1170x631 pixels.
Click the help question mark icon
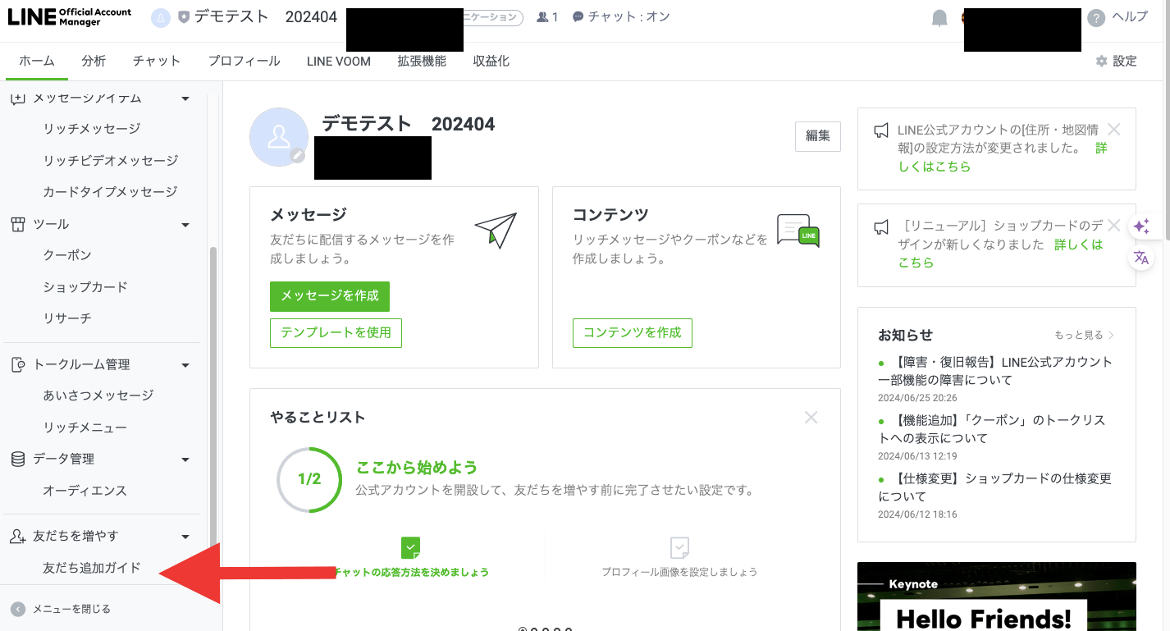pyautogui.click(x=1096, y=18)
